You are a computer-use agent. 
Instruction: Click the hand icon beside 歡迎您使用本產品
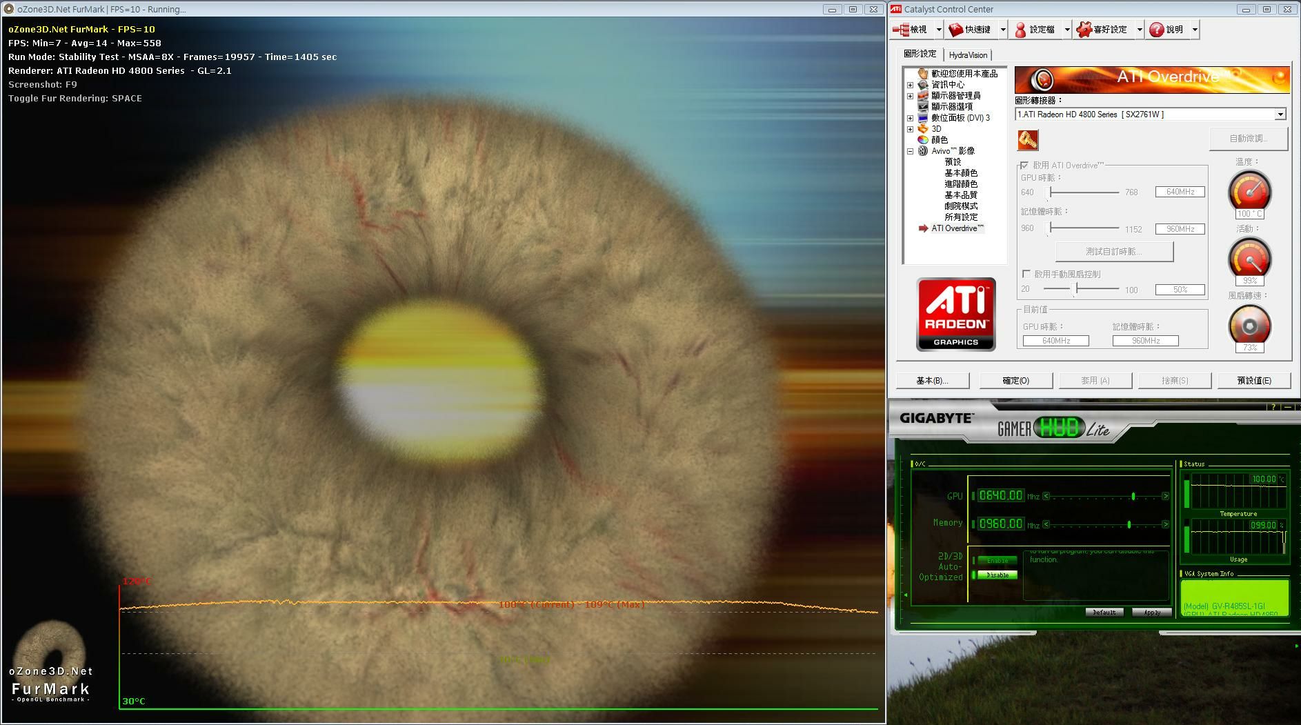(923, 73)
